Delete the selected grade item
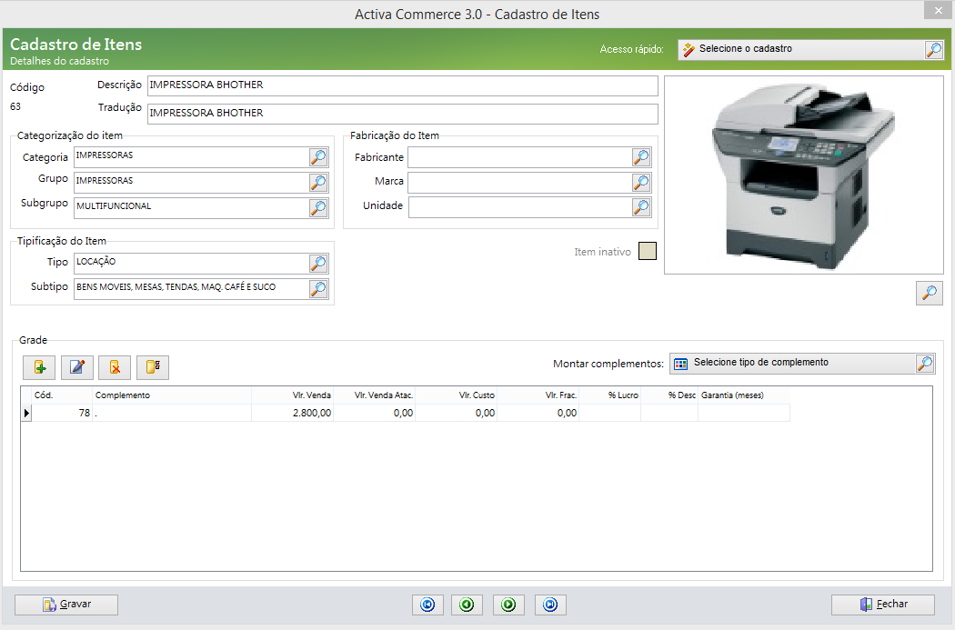This screenshot has height=630, width=955. pos(115,367)
